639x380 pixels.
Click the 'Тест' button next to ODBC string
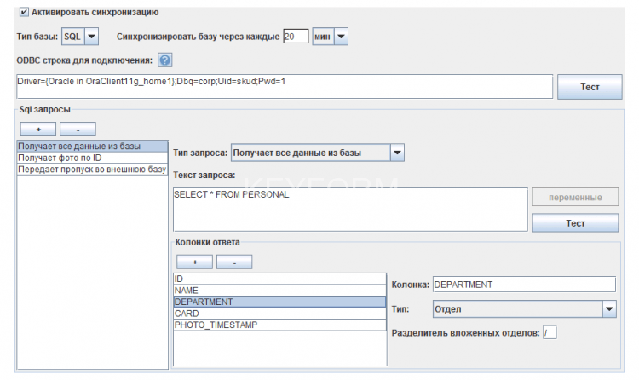pos(590,87)
